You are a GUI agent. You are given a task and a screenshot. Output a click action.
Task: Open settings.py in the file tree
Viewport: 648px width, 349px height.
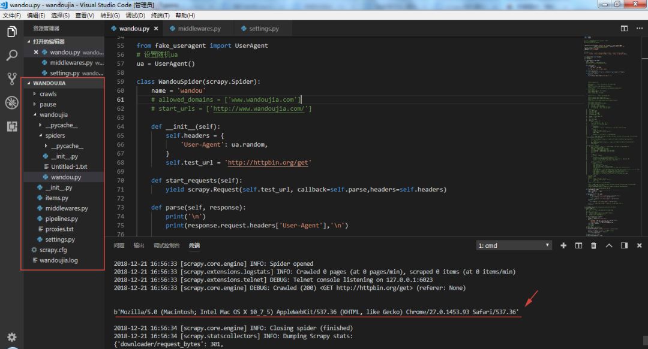pyautogui.click(x=64, y=239)
